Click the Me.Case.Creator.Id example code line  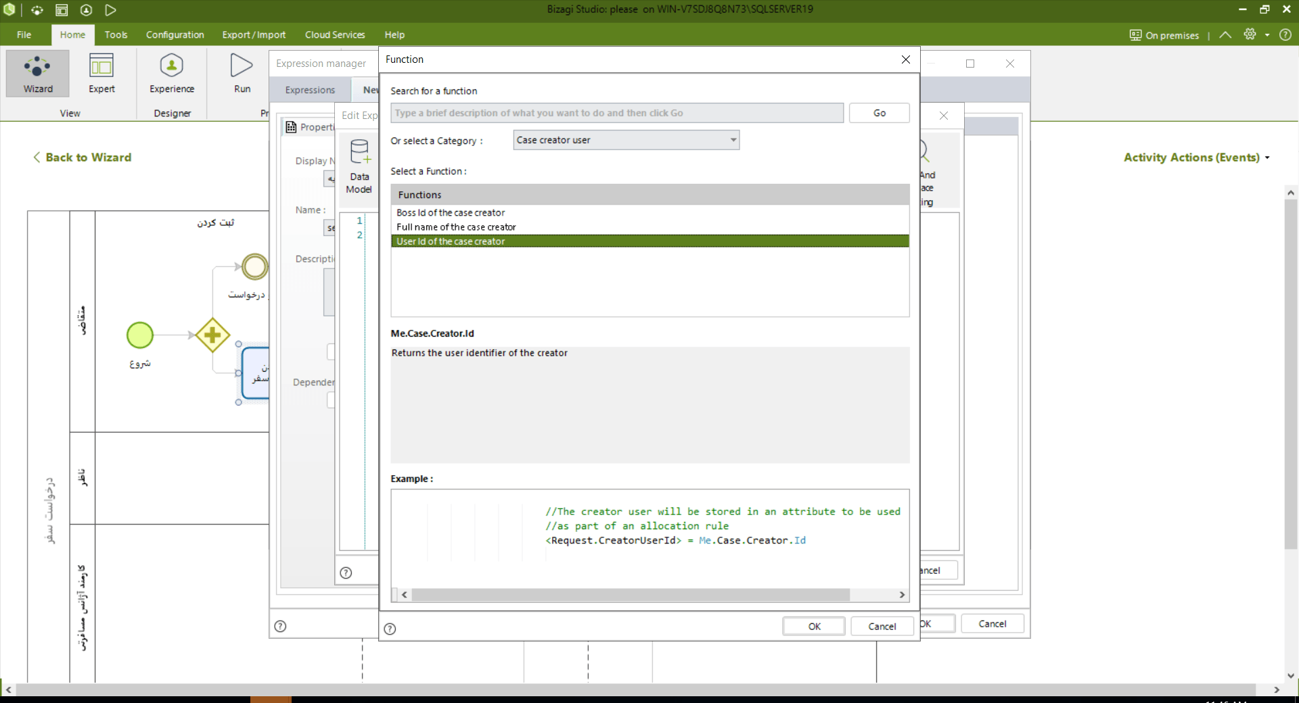[x=676, y=540]
